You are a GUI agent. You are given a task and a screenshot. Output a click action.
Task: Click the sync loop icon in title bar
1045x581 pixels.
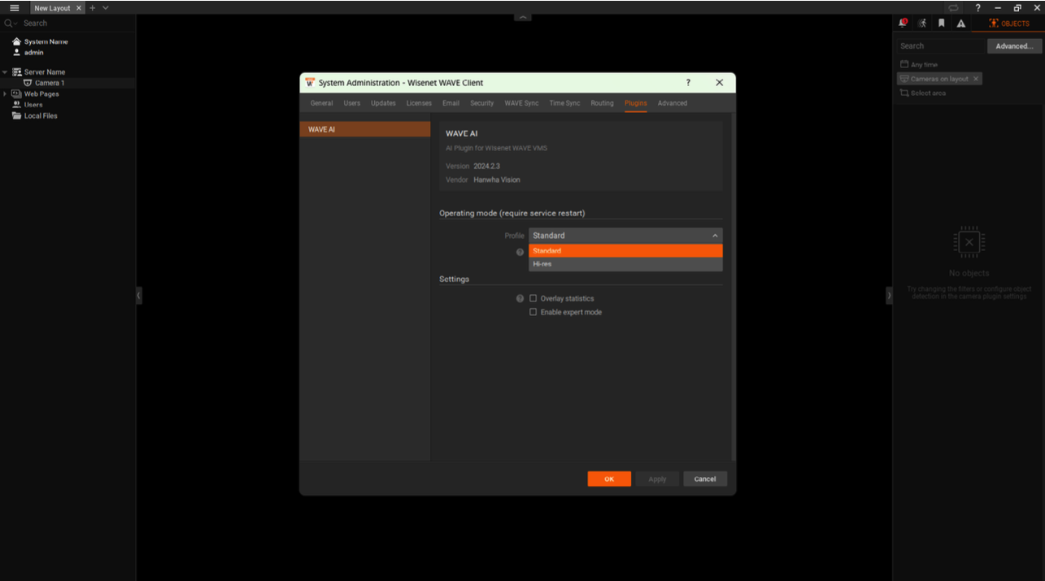tap(954, 7)
